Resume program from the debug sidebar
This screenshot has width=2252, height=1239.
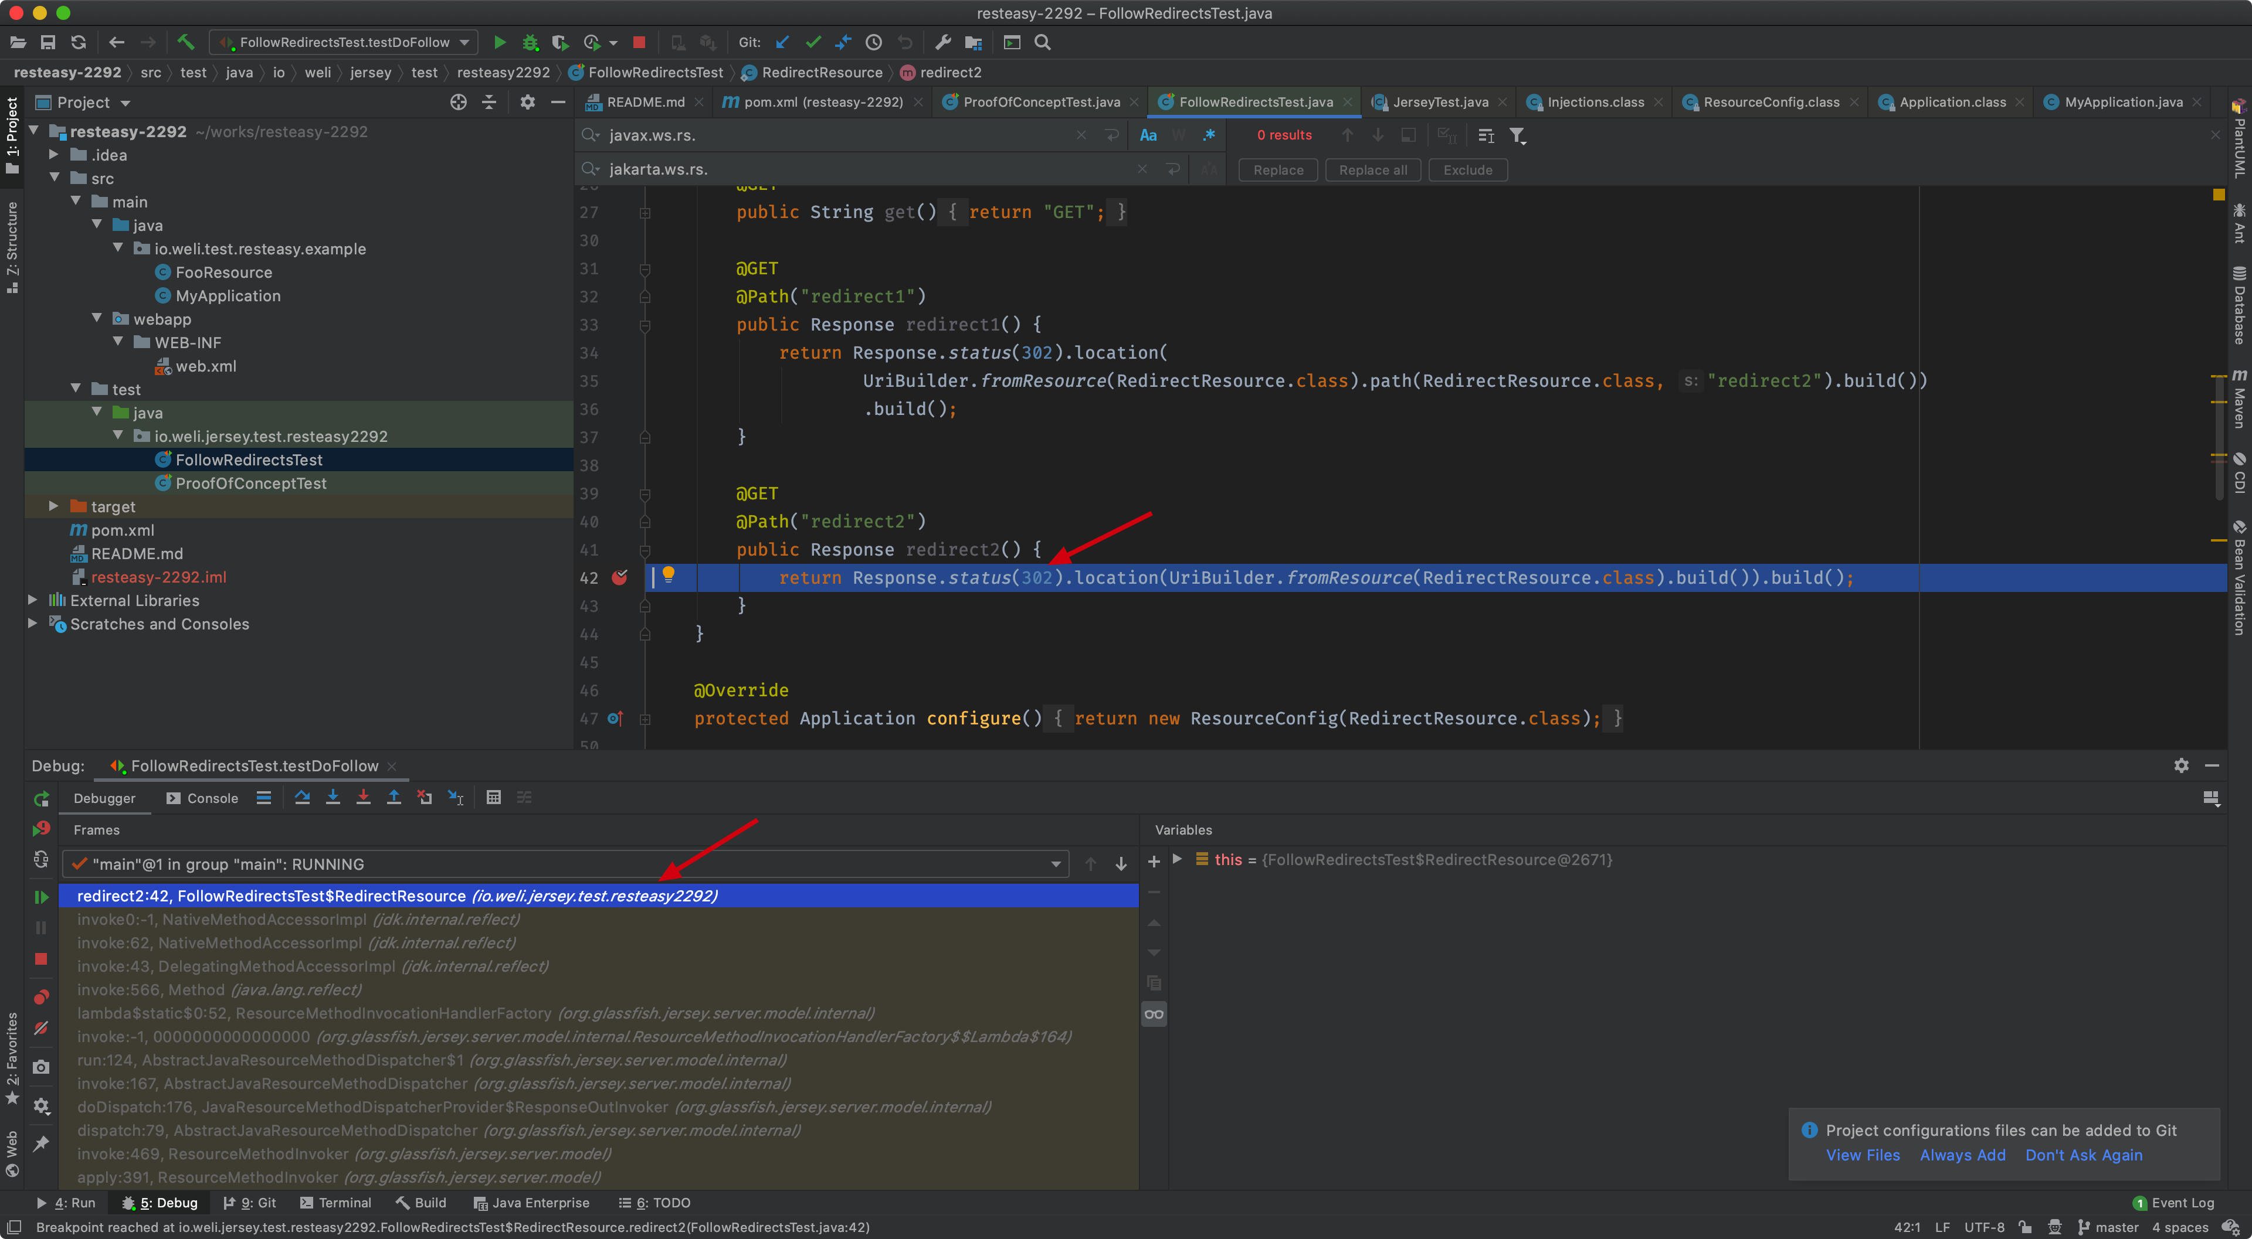point(41,897)
